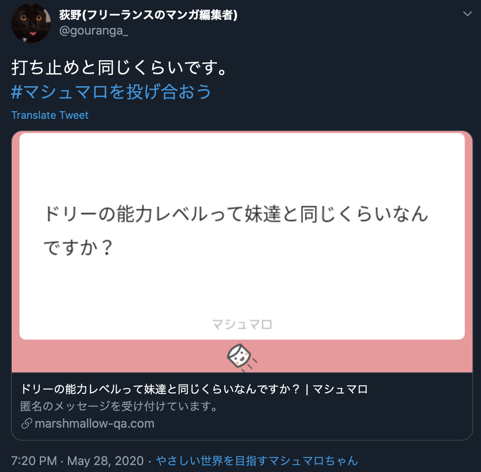
Task: Open the card title ドリーの能力レベルって妹達と同じくらいなんですか？
Action: (x=160, y=389)
